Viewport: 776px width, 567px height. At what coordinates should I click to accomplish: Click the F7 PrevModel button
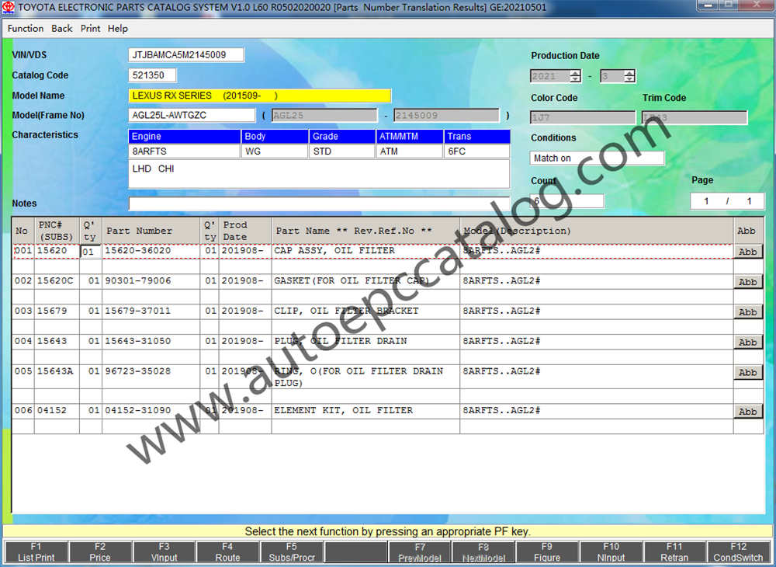[420, 551]
